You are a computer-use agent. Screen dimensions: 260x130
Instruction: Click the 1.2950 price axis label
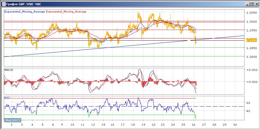tap(252, 31)
